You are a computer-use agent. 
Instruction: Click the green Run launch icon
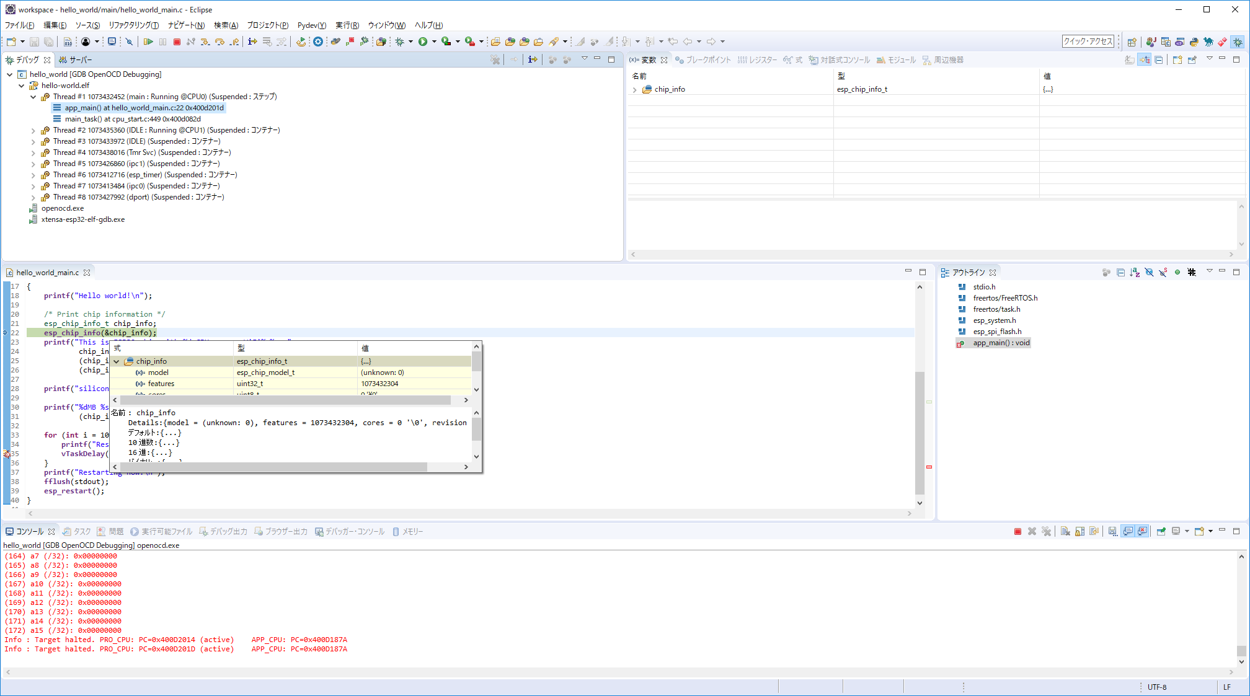coord(423,42)
